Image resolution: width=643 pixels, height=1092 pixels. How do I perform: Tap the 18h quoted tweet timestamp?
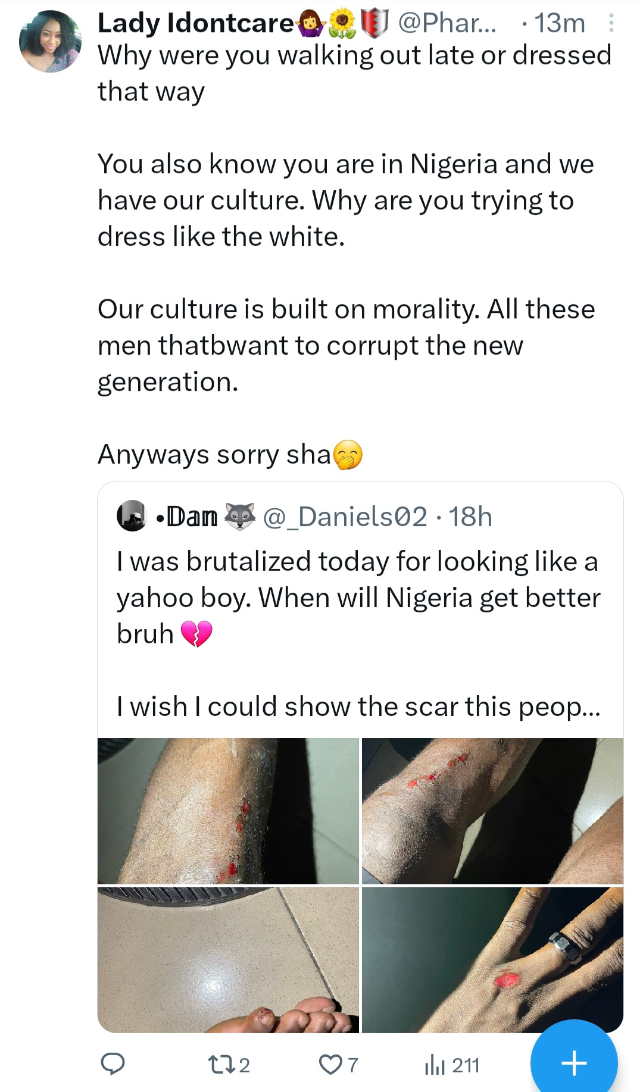coord(470,517)
